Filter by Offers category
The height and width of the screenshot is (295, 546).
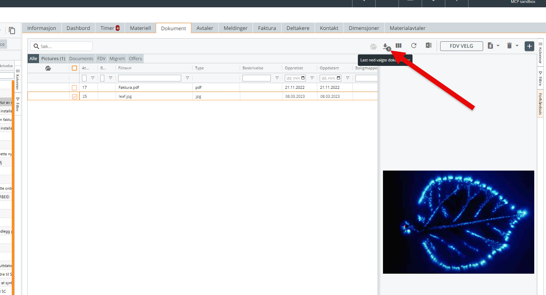point(135,59)
